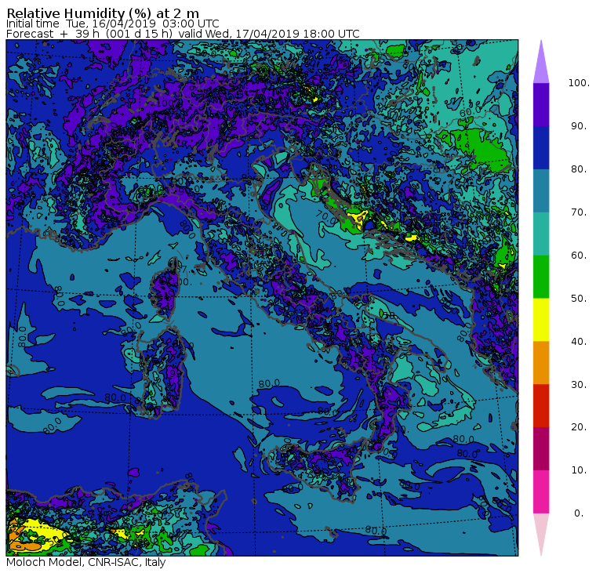The image size is (596, 573).
Task: Click the '70.' legend label
Action: point(579,212)
